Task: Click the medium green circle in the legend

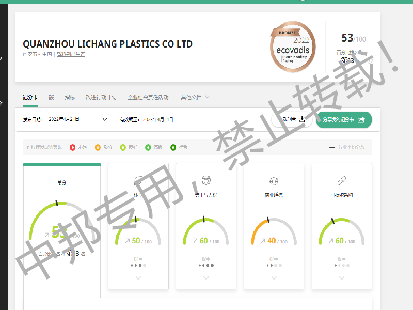Action: tap(148, 147)
